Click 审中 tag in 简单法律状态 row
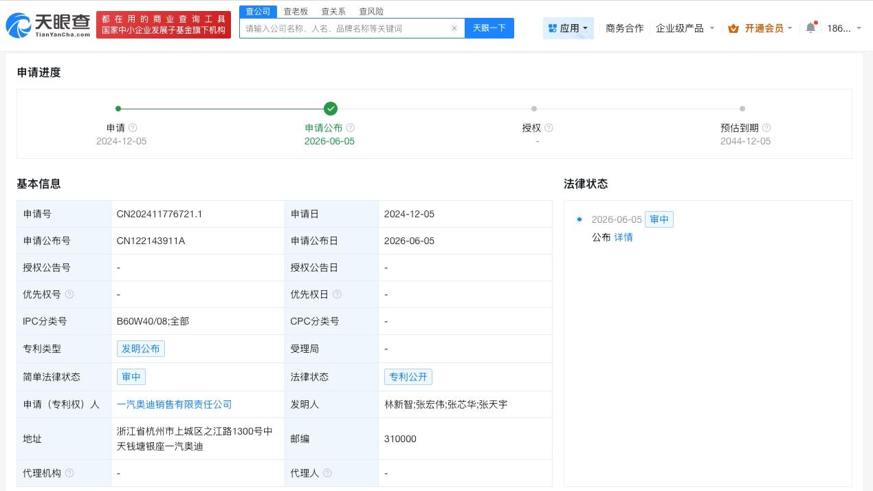The width and height of the screenshot is (873, 491). [131, 377]
